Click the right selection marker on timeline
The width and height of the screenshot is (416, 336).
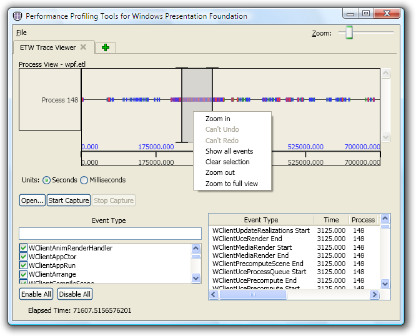[212, 90]
